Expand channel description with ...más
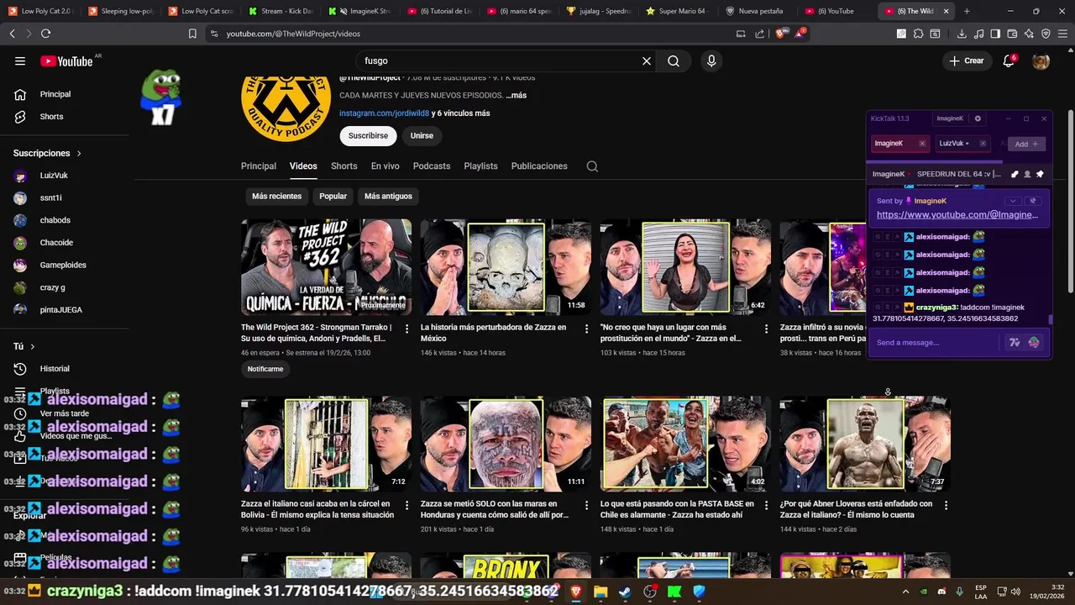This screenshot has height=605, width=1075. click(516, 96)
